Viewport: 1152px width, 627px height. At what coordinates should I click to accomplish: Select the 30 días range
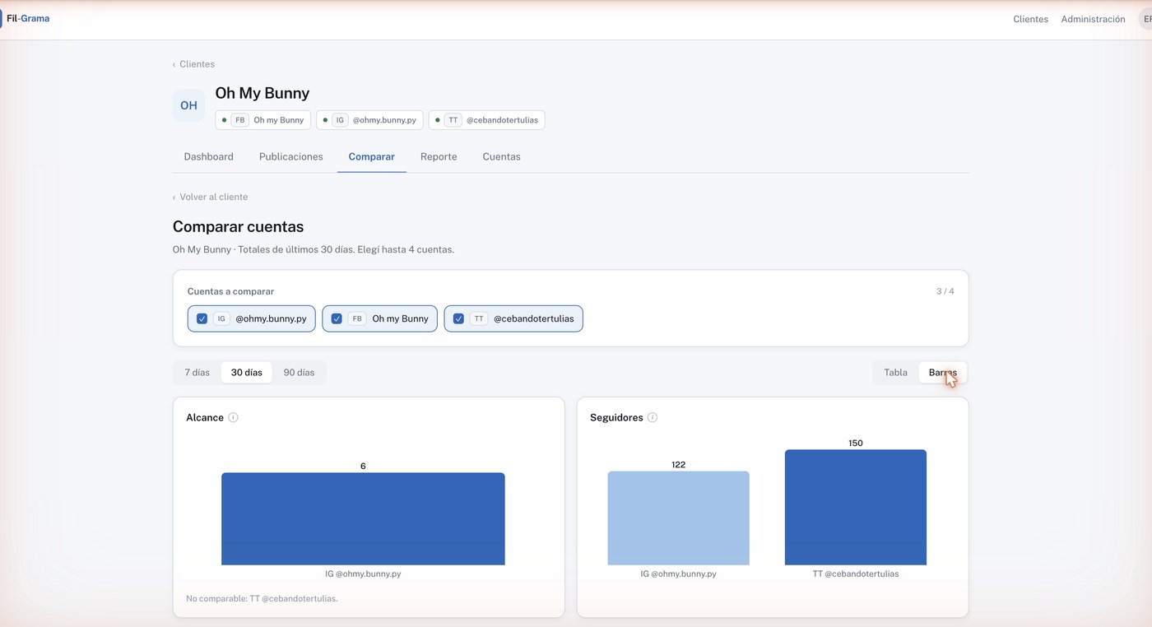[x=247, y=373]
